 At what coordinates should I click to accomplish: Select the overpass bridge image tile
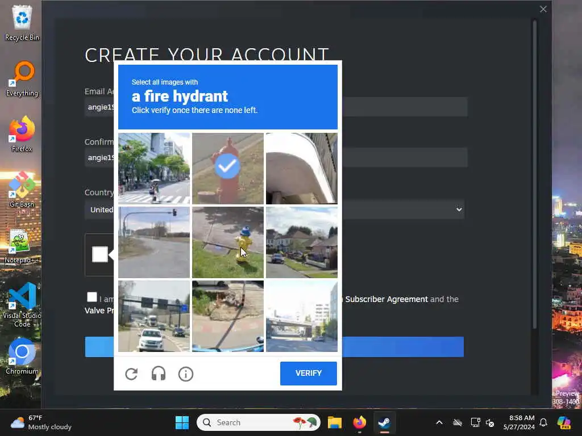[302, 316]
